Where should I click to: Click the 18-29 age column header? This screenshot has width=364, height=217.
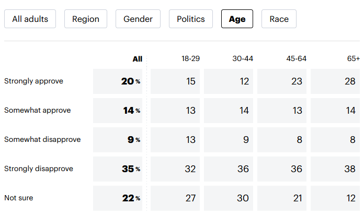click(190, 59)
